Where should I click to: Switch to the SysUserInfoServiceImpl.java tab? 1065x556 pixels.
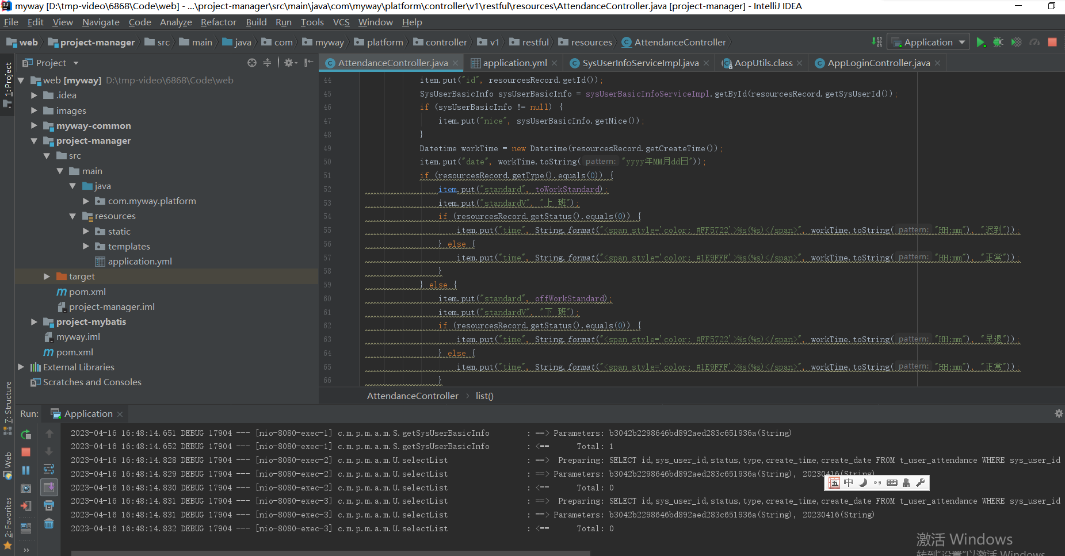tap(640, 63)
